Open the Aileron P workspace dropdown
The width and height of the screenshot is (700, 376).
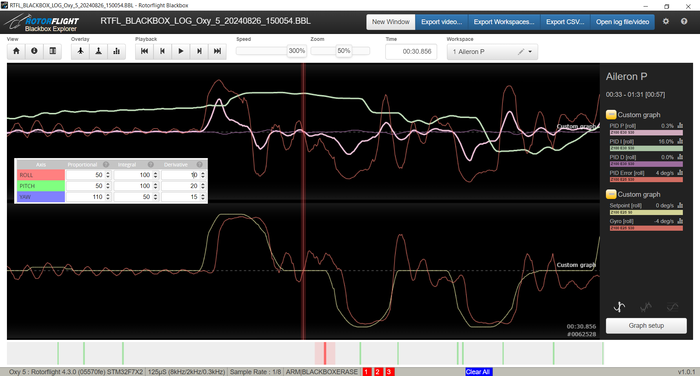coord(530,52)
